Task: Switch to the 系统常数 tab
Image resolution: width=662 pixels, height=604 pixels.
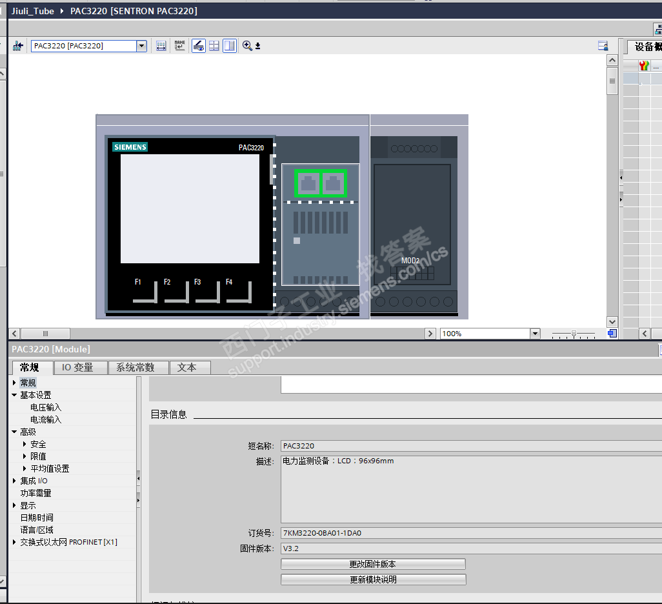Action: point(135,367)
